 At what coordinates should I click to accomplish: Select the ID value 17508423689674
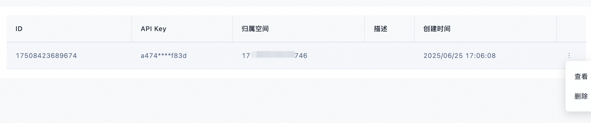(x=46, y=56)
